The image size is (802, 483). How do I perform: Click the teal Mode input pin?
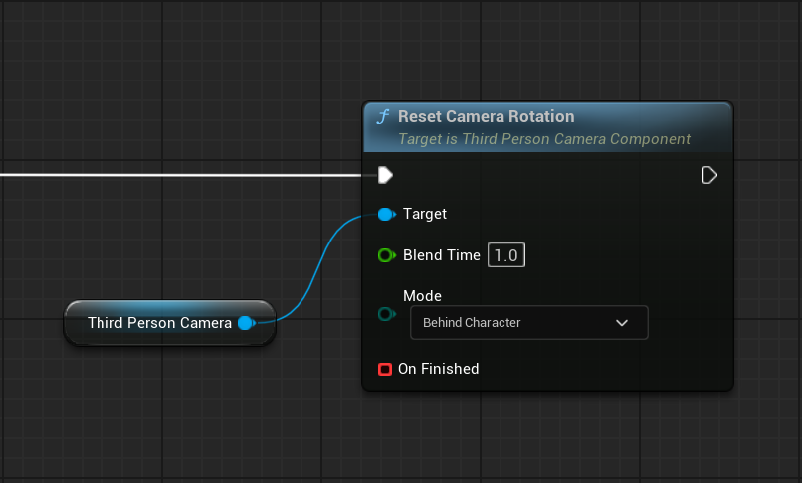pos(386,315)
